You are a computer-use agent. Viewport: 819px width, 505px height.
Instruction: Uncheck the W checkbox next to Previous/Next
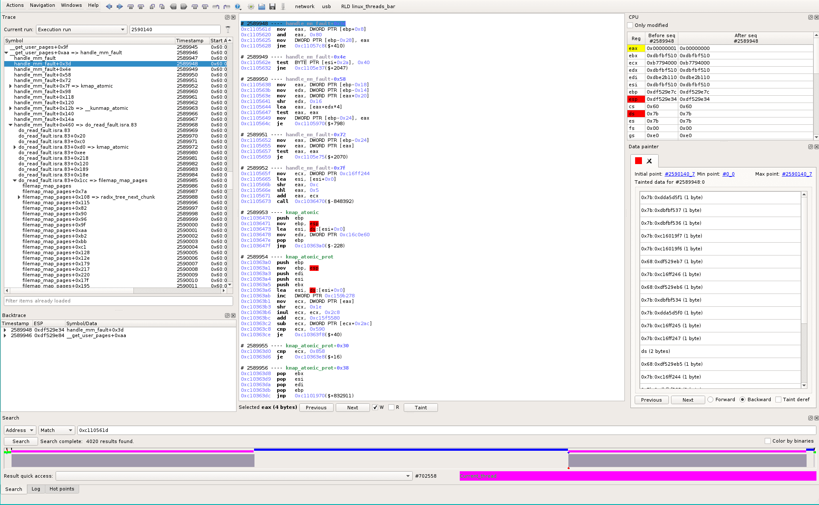click(375, 407)
